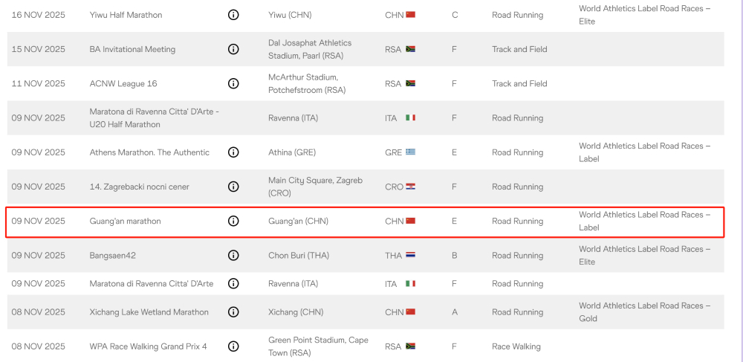Show info for ACNW League 16
This screenshot has height=362, width=743.
[233, 83]
